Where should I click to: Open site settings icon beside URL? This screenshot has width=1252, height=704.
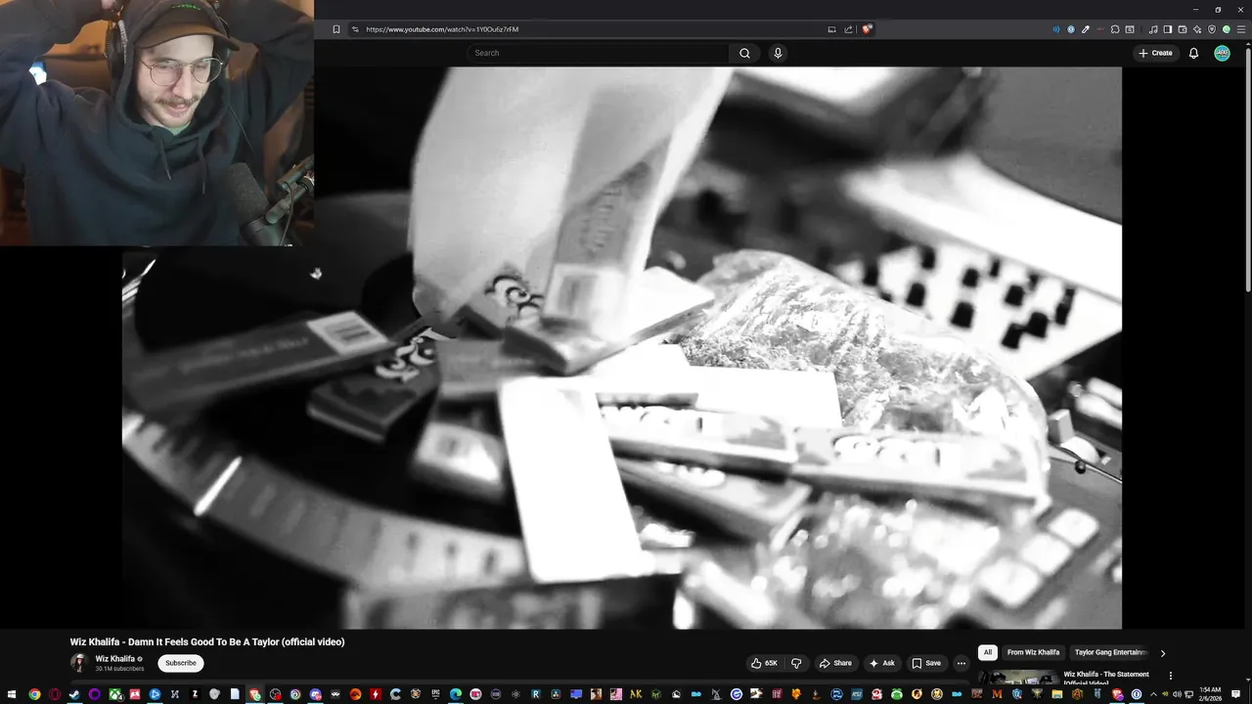[355, 29]
